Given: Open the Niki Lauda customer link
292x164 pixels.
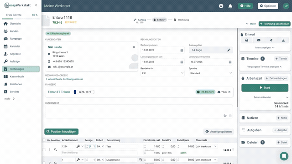Looking at the screenshot, I should pos(55,47).
